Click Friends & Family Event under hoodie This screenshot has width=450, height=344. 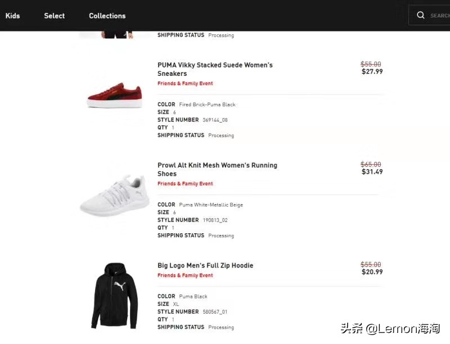pyautogui.click(x=185, y=275)
